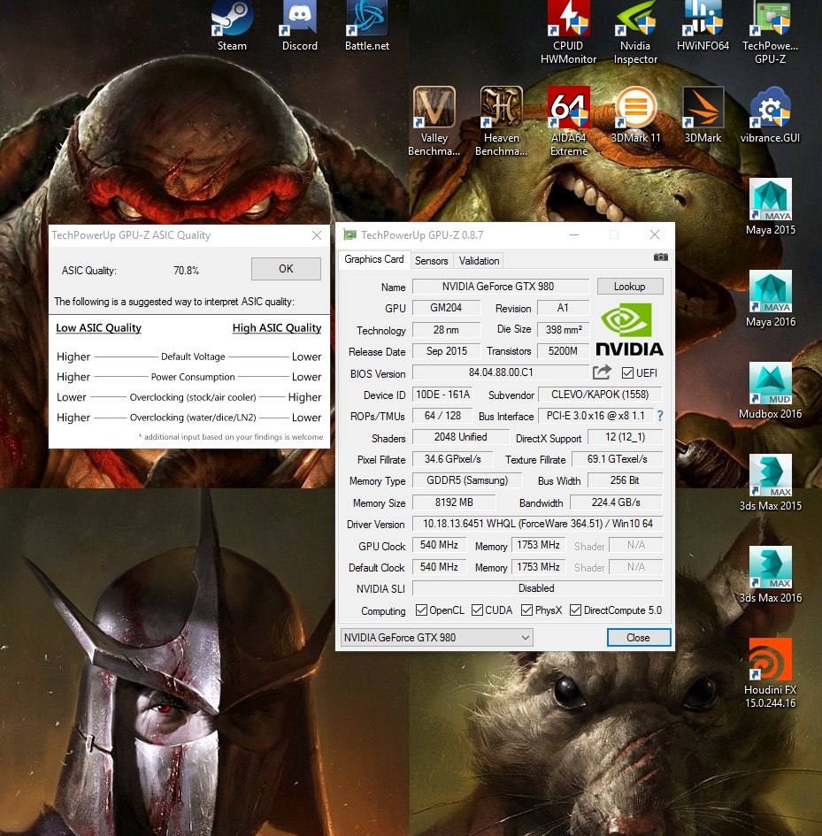Toggle the CUDA checkbox

[478, 610]
